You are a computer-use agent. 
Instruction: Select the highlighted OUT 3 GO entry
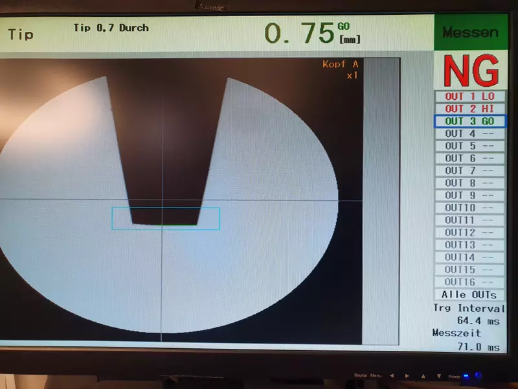click(x=469, y=121)
